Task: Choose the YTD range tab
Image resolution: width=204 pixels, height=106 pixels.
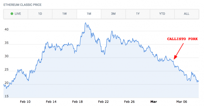Action: pyautogui.click(x=162, y=14)
